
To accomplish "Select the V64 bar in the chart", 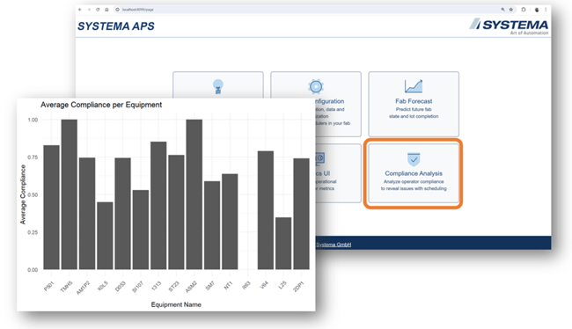I will pos(266,210).
